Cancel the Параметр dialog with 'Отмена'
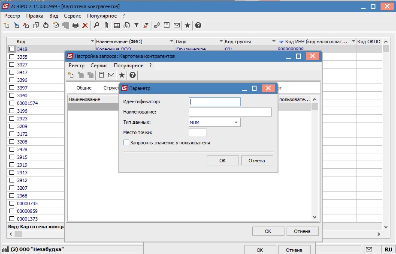 coord(257,161)
